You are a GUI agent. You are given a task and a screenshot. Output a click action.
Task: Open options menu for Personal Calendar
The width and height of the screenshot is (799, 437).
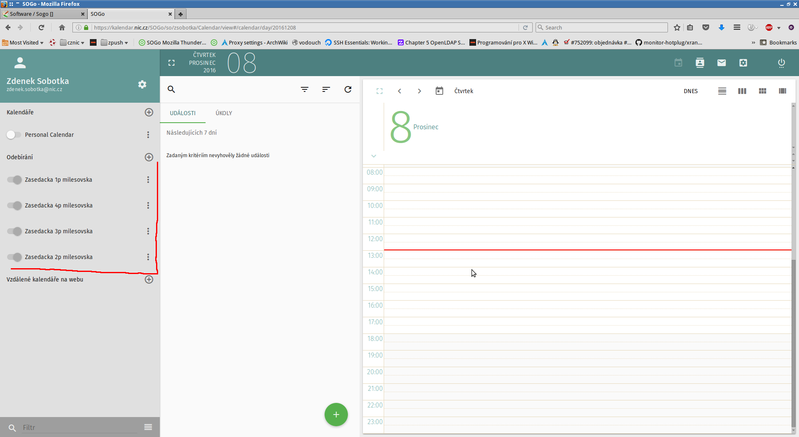148,135
